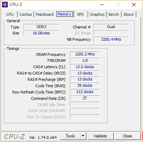143x142 pixels.
Task: Open the Bench tab
Action: [114, 14]
